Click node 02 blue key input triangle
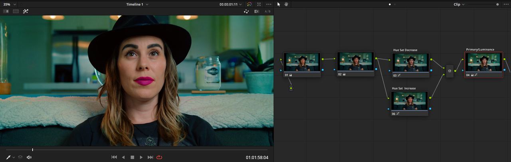Image resolution: width=511 pixels, height=162 pixels. coord(335,69)
